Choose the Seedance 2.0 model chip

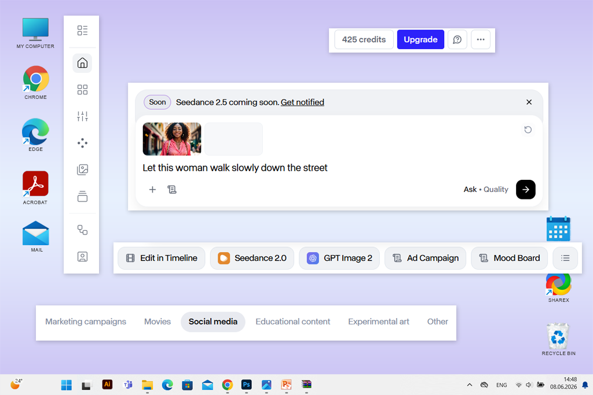pos(252,258)
